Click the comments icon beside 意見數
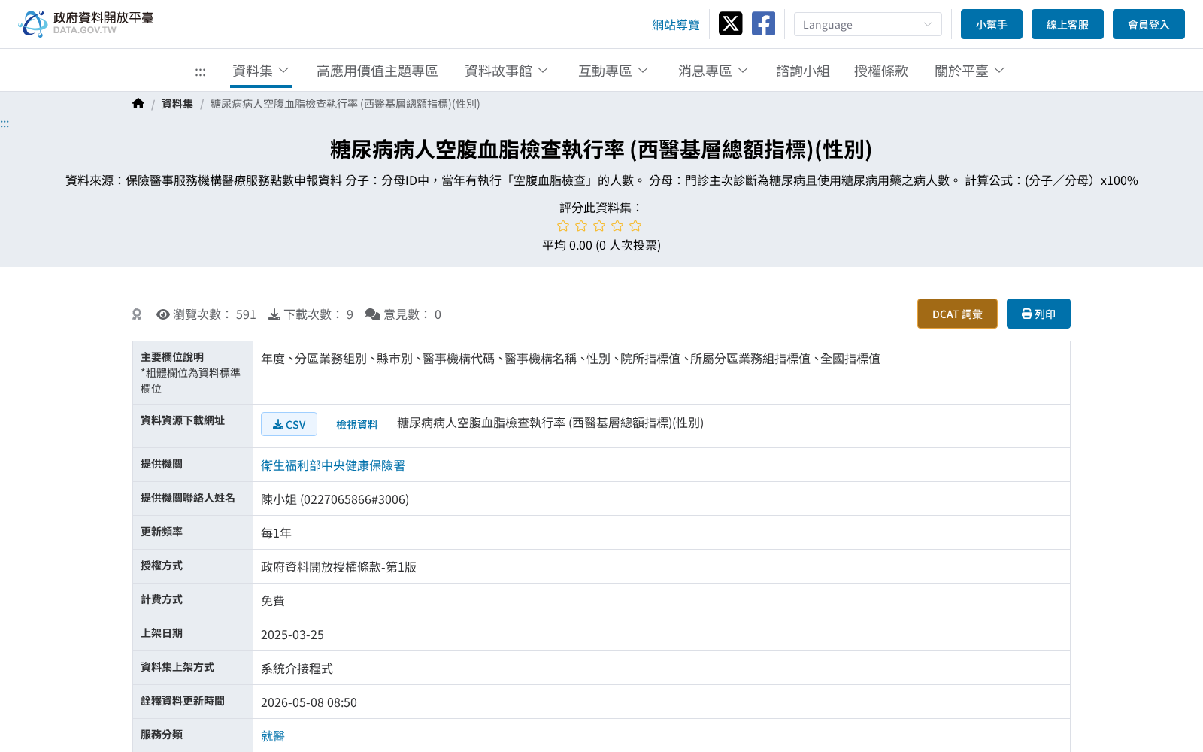 373,314
